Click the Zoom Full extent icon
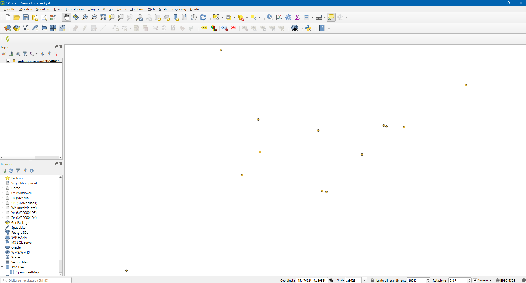 pyautogui.click(x=103, y=17)
